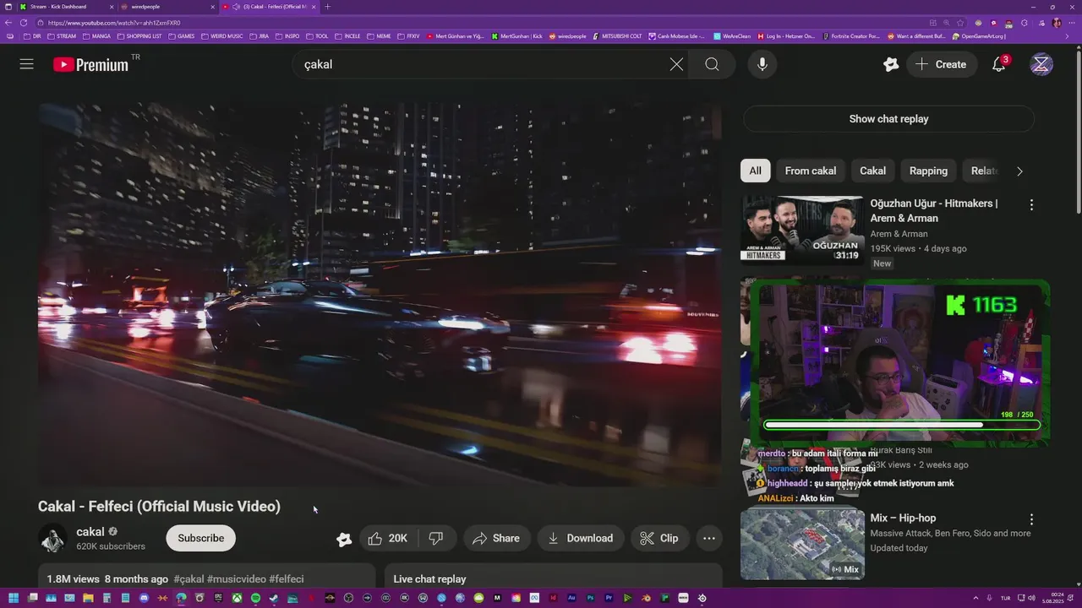Open the cakal channel name link

[x=90, y=532]
